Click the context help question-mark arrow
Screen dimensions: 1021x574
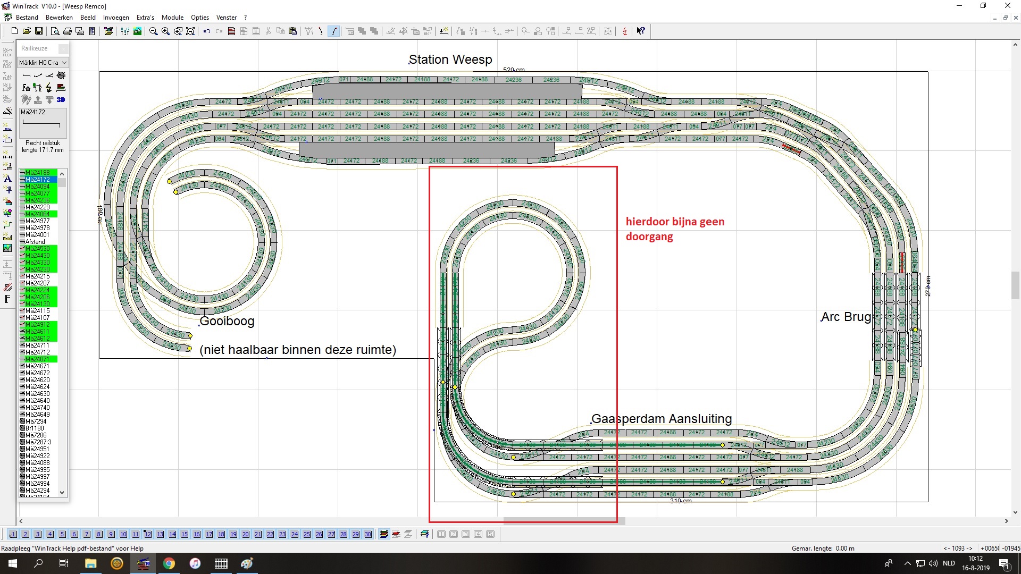tap(641, 31)
